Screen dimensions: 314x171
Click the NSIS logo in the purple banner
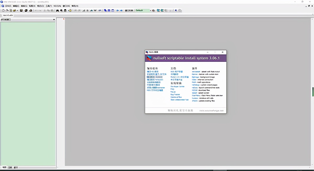[149, 58]
